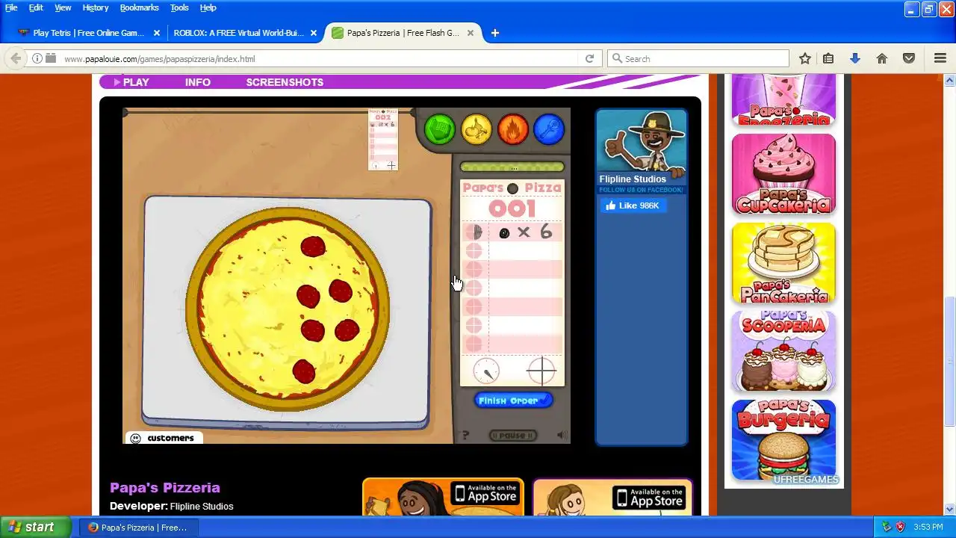The height and width of the screenshot is (538, 956).
Task: Click the page vertical scrollbar thumb
Action: (x=950, y=361)
